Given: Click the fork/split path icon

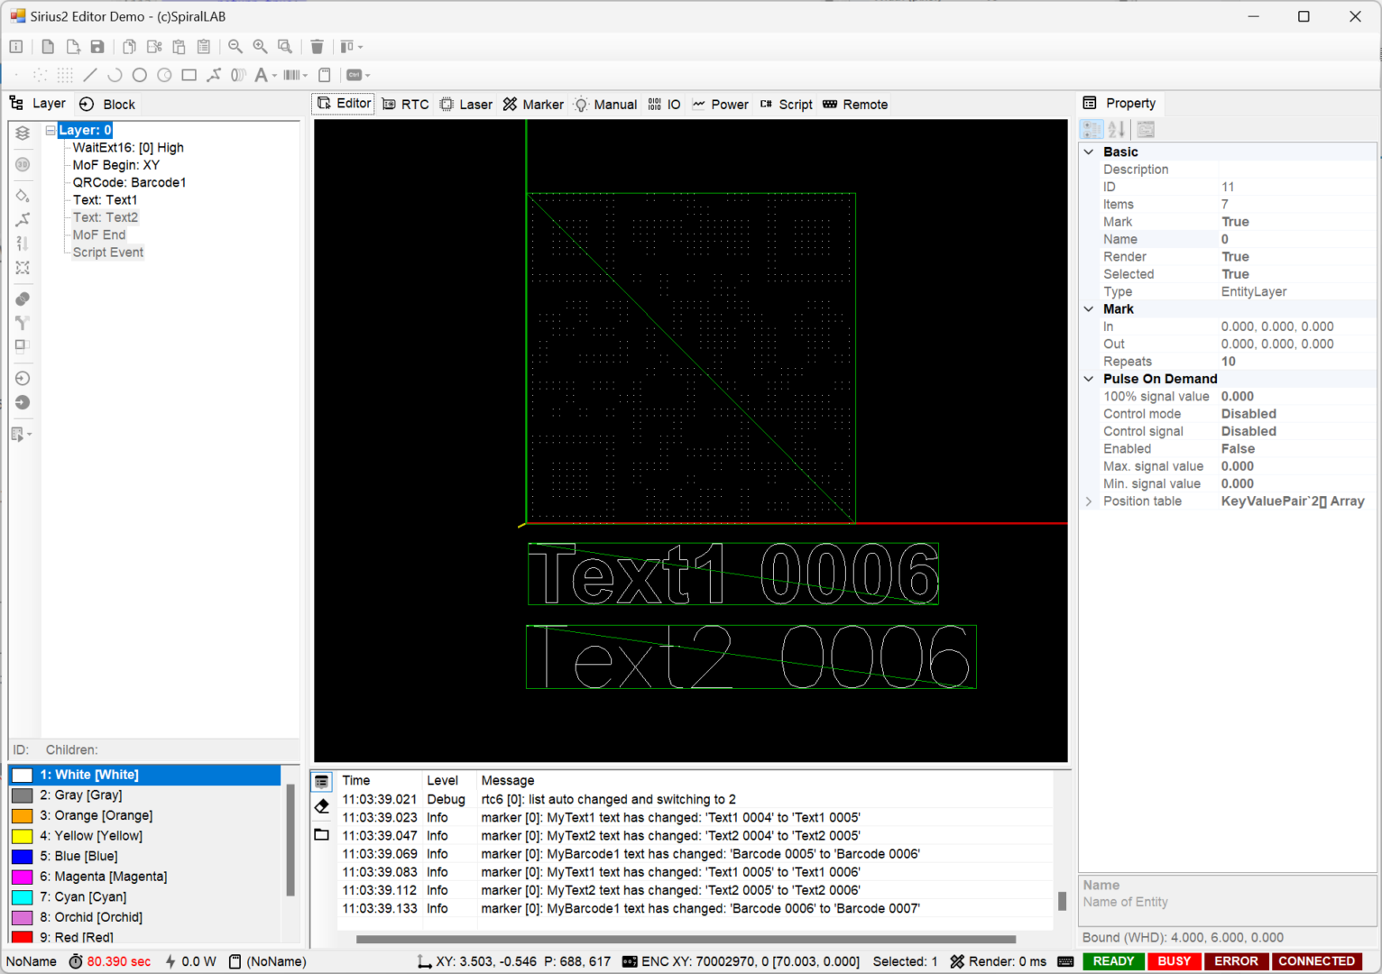Looking at the screenshot, I should (x=23, y=322).
